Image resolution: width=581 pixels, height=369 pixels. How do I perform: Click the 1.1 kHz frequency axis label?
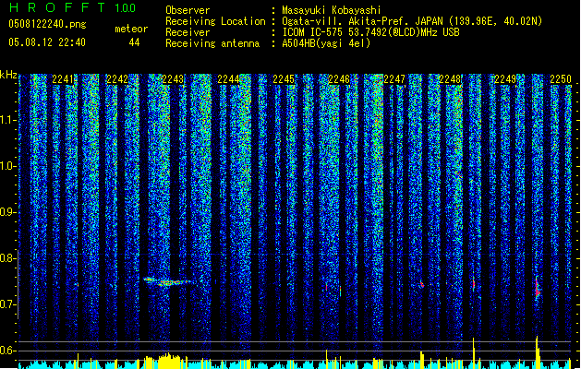pos(8,120)
